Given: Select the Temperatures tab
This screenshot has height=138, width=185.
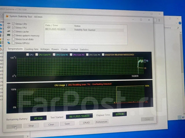Looking at the screenshot, I should pos(15,49).
